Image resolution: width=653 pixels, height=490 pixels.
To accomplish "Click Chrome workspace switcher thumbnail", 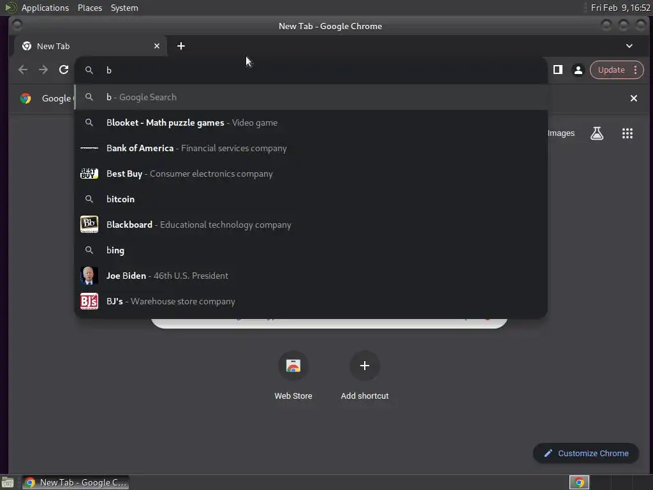I will pyautogui.click(x=579, y=482).
